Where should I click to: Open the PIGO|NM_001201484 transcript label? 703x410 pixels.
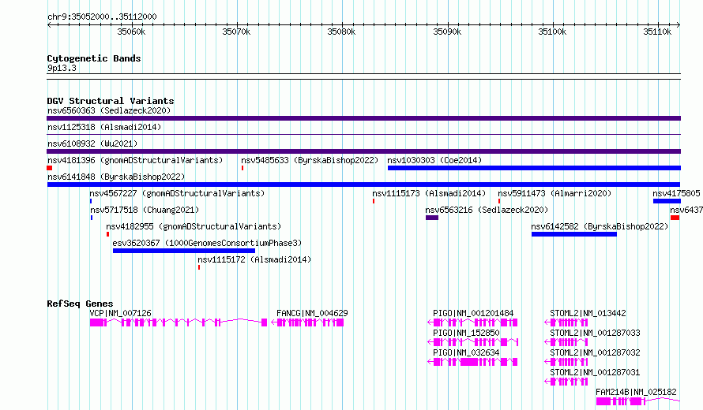tap(473, 313)
